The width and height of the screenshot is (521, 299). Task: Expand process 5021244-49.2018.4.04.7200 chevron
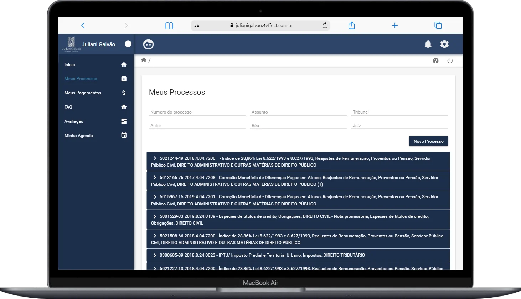point(155,158)
